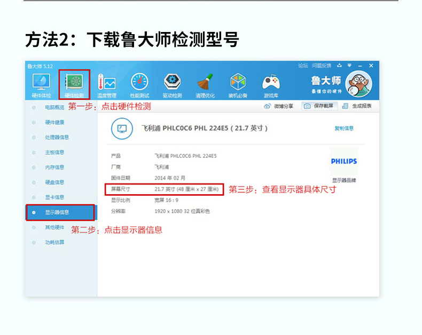Open 论坛 forum link in title bar
This screenshot has height=335, width=422.
303,66
